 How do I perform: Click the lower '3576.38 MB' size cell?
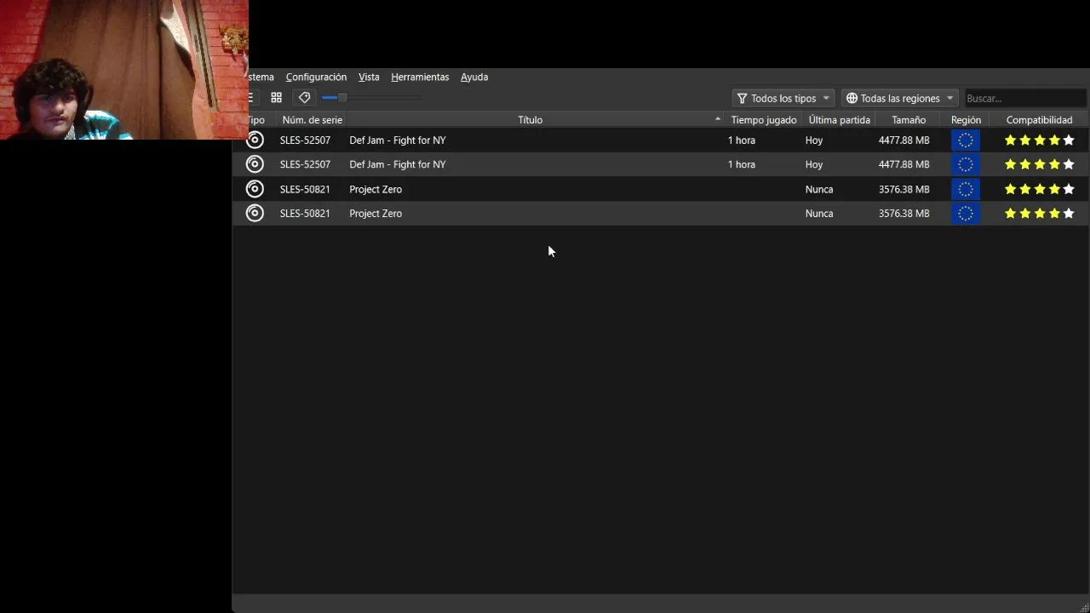tap(904, 214)
